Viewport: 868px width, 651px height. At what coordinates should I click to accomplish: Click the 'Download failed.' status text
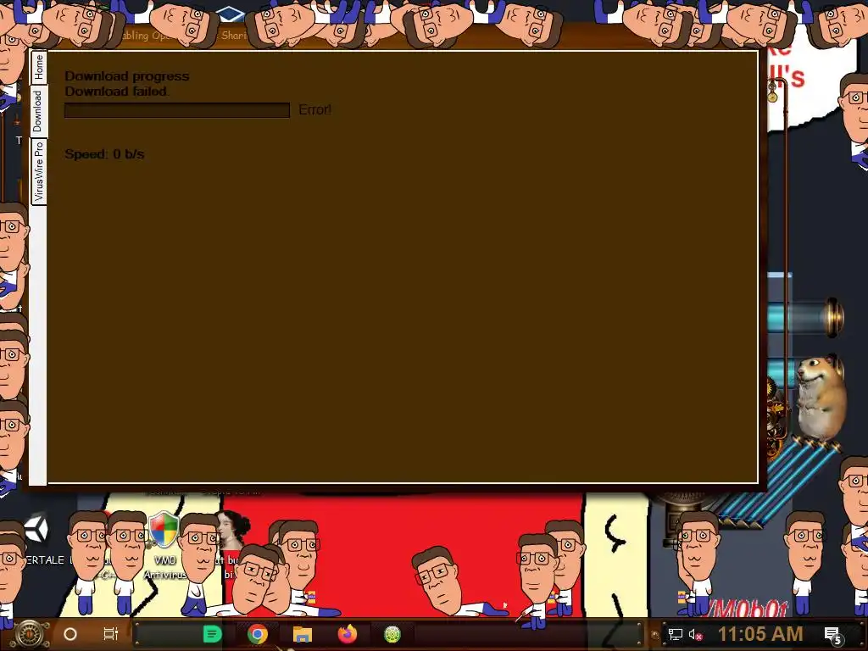click(117, 92)
